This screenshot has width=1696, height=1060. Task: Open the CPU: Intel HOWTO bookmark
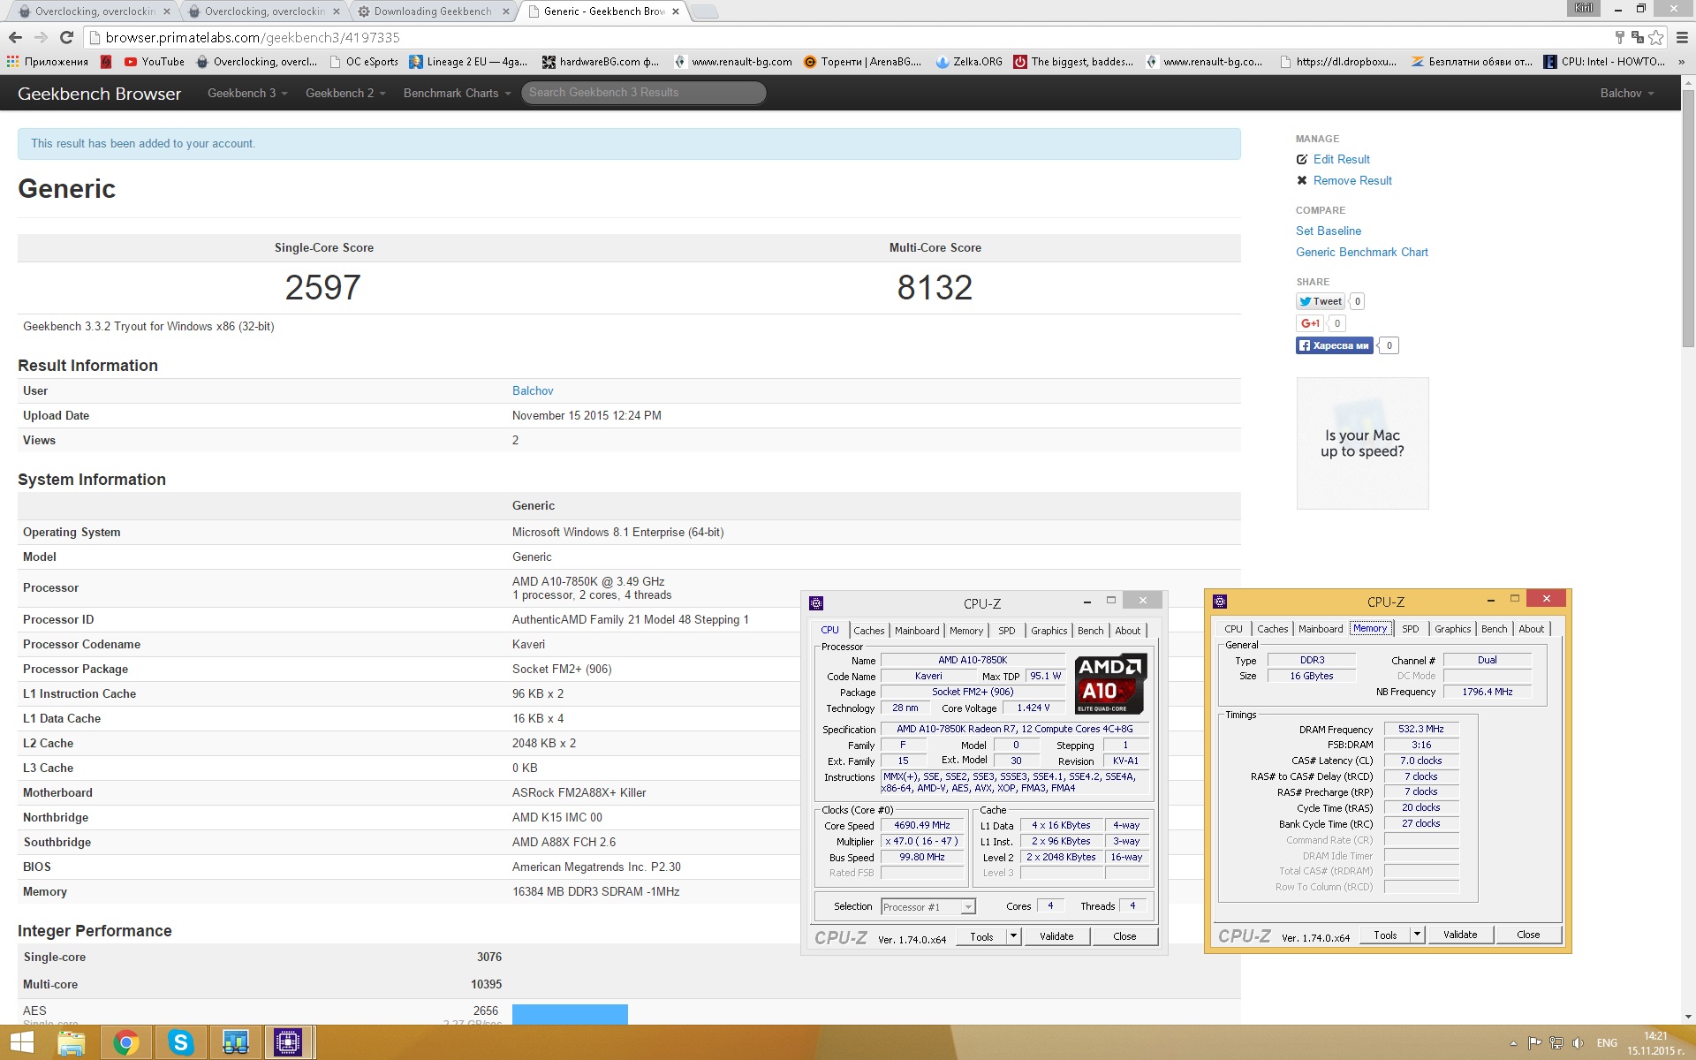pos(1604,62)
